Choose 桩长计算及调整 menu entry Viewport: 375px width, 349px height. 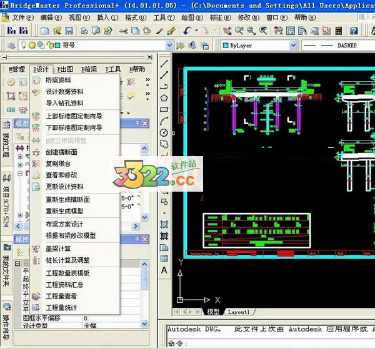click(67, 260)
